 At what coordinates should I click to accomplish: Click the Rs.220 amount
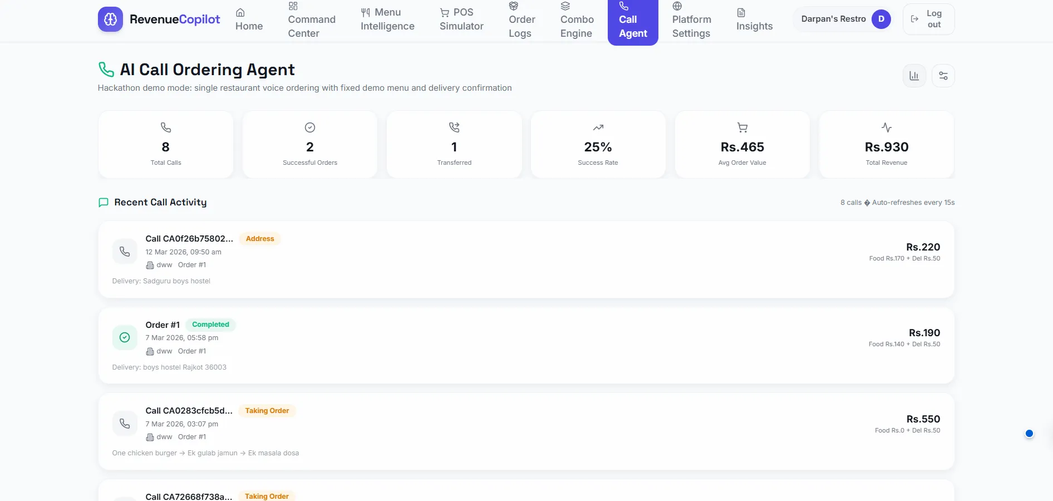tap(923, 247)
